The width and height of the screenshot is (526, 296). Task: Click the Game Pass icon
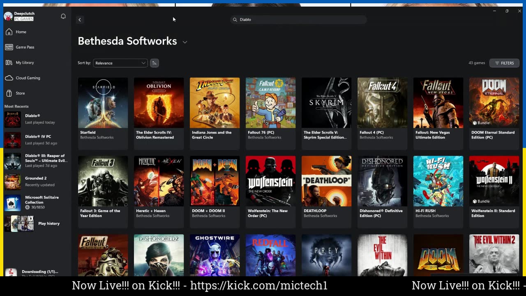click(x=9, y=47)
